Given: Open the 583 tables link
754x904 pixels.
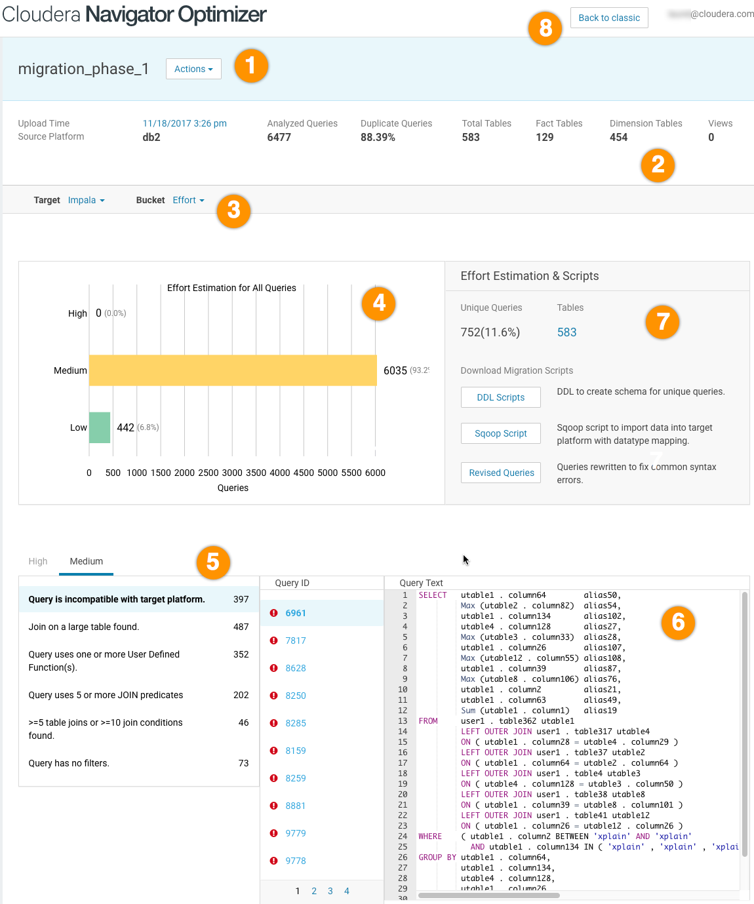Looking at the screenshot, I should [567, 332].
